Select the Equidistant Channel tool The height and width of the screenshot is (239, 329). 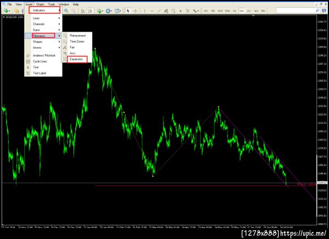166,11
